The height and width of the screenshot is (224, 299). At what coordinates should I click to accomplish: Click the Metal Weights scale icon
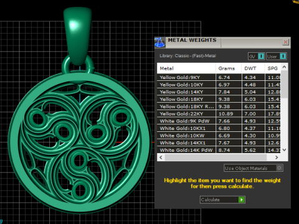160,42
